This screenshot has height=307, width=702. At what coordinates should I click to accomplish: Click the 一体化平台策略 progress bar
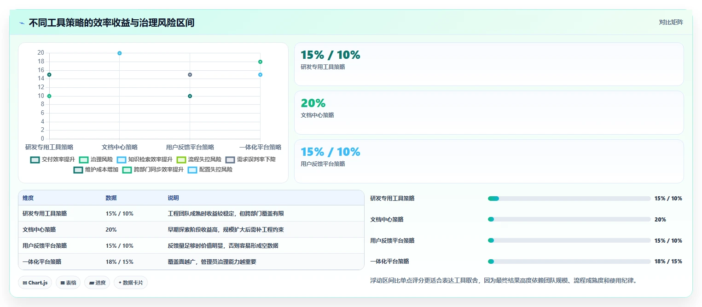[x=569, y=261]
